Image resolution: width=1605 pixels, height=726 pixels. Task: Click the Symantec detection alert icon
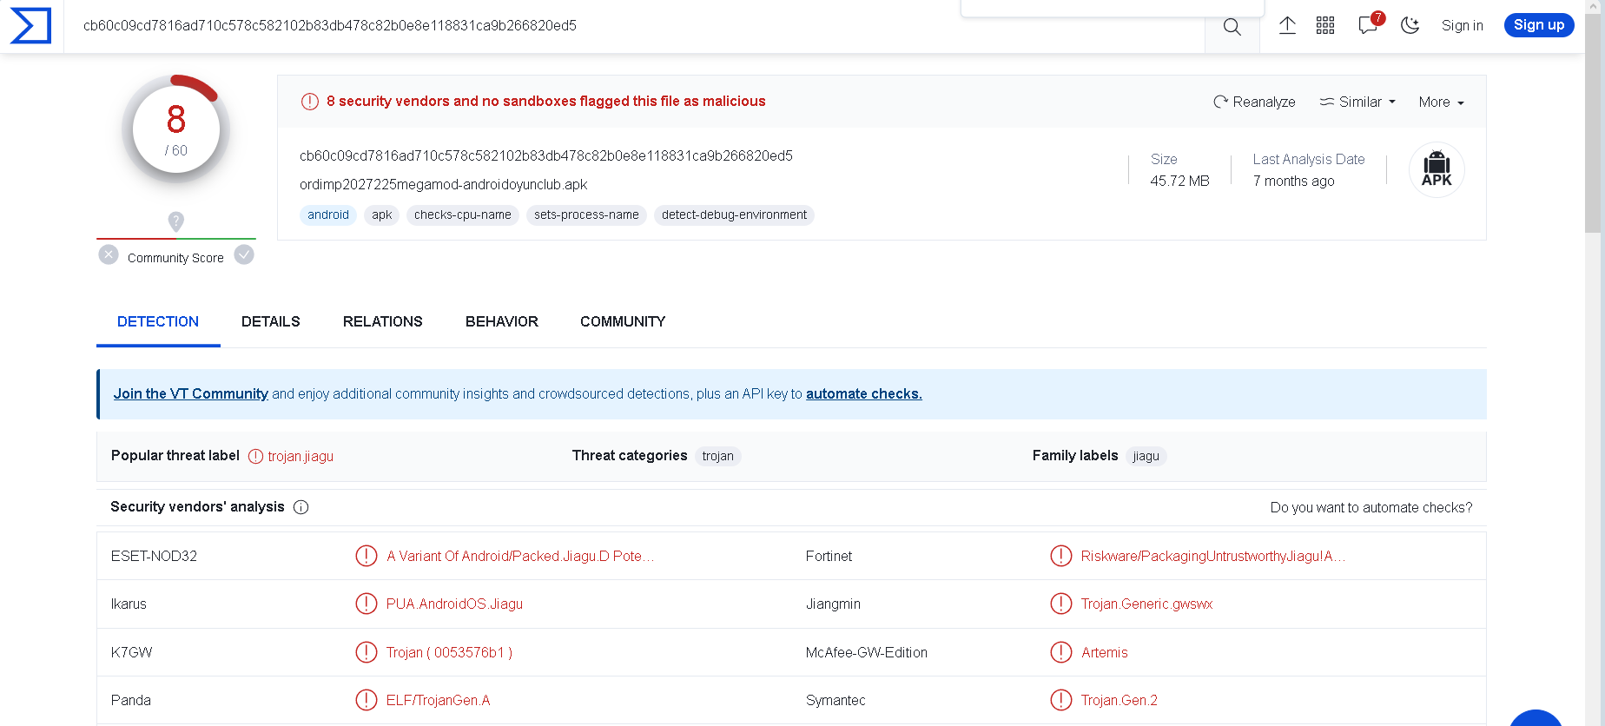[x=1061, y=700]
